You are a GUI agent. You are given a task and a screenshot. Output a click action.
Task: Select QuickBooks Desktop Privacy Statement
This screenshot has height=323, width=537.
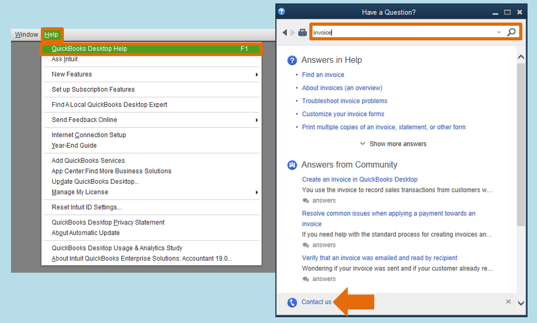152,222
